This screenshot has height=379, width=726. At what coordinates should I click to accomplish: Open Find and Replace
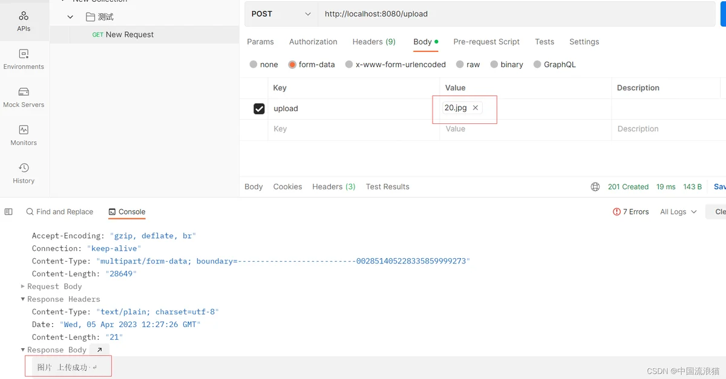pyautogui.click(x=59, y=212)
